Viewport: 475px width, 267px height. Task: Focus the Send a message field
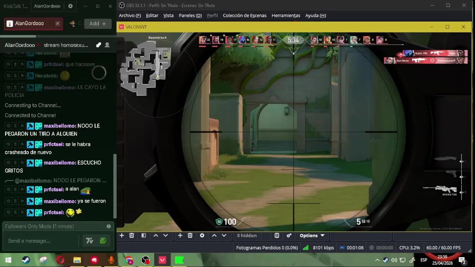[x=41, y=241]
